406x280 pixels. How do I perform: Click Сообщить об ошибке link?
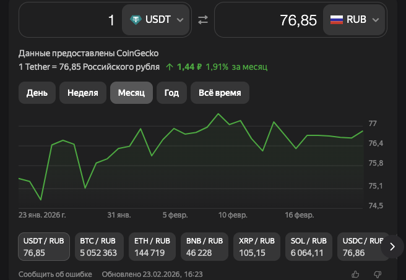coord(55,274)
